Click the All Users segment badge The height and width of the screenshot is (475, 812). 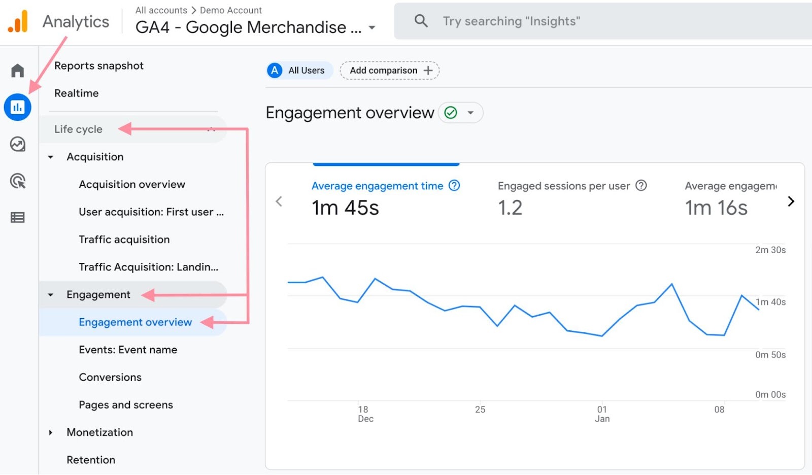click(x=298, y=71)
